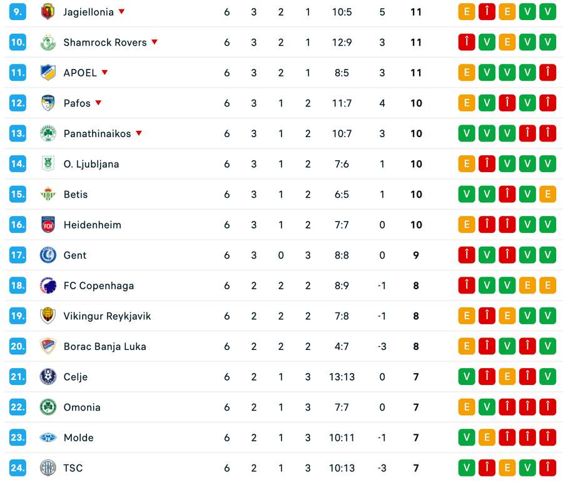The width and height of the screenshot is (563, 482).
Task: Click the TSC team name
Action: click(x=73, y=468)
